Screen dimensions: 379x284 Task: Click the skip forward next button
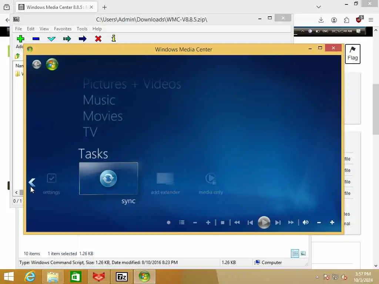278,222
